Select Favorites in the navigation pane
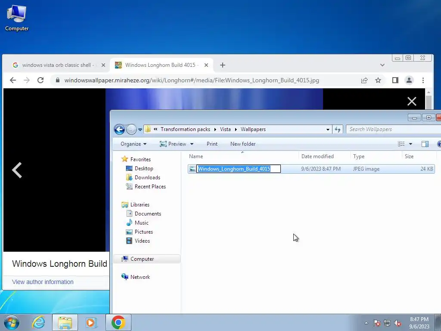Screen dimensions: 441x331 [137, 159]
